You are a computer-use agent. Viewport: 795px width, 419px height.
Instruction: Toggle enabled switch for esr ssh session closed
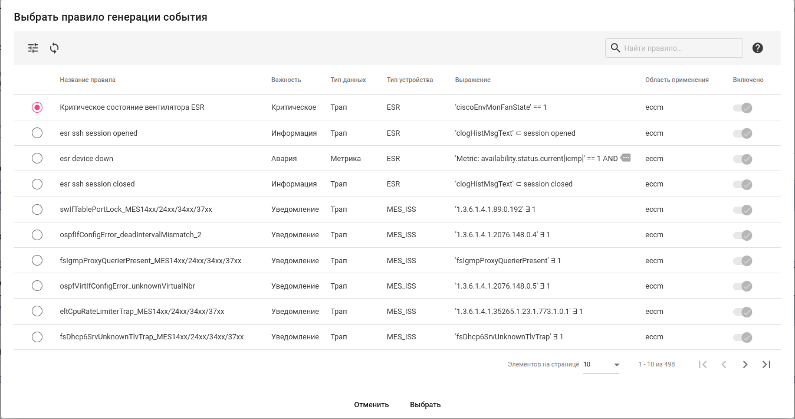pos(743,185)
